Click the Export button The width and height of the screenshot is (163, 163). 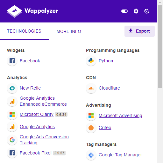[139, 31]
